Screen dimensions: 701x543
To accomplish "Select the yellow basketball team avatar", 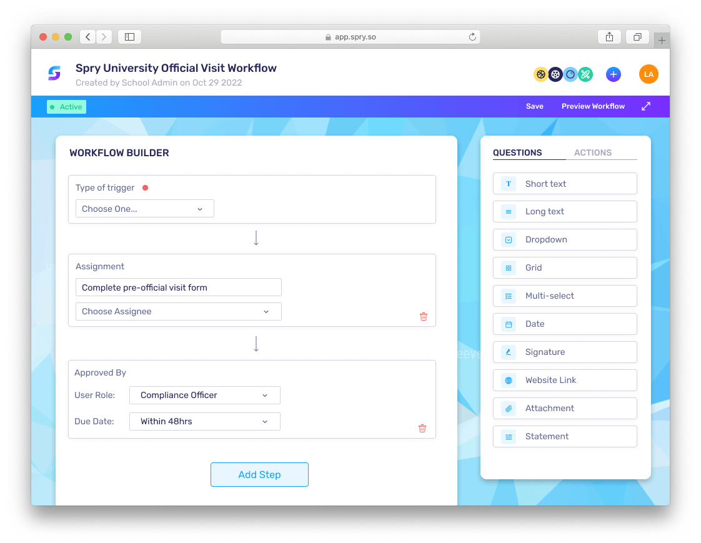I will pos(540,74).
